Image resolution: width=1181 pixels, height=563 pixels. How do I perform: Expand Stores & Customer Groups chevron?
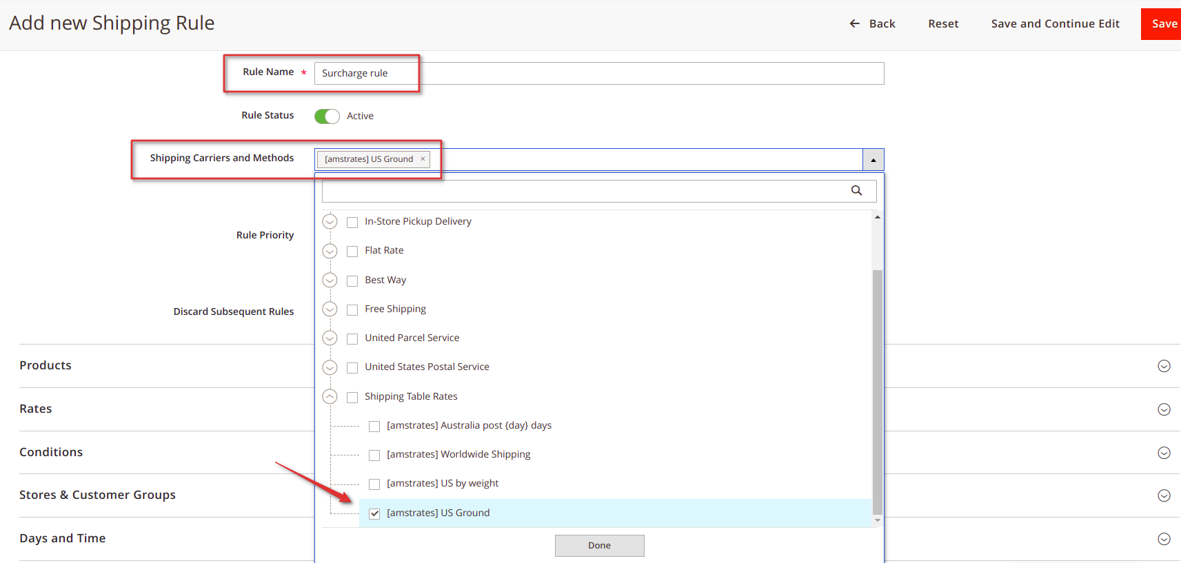tap(1164, 495)
